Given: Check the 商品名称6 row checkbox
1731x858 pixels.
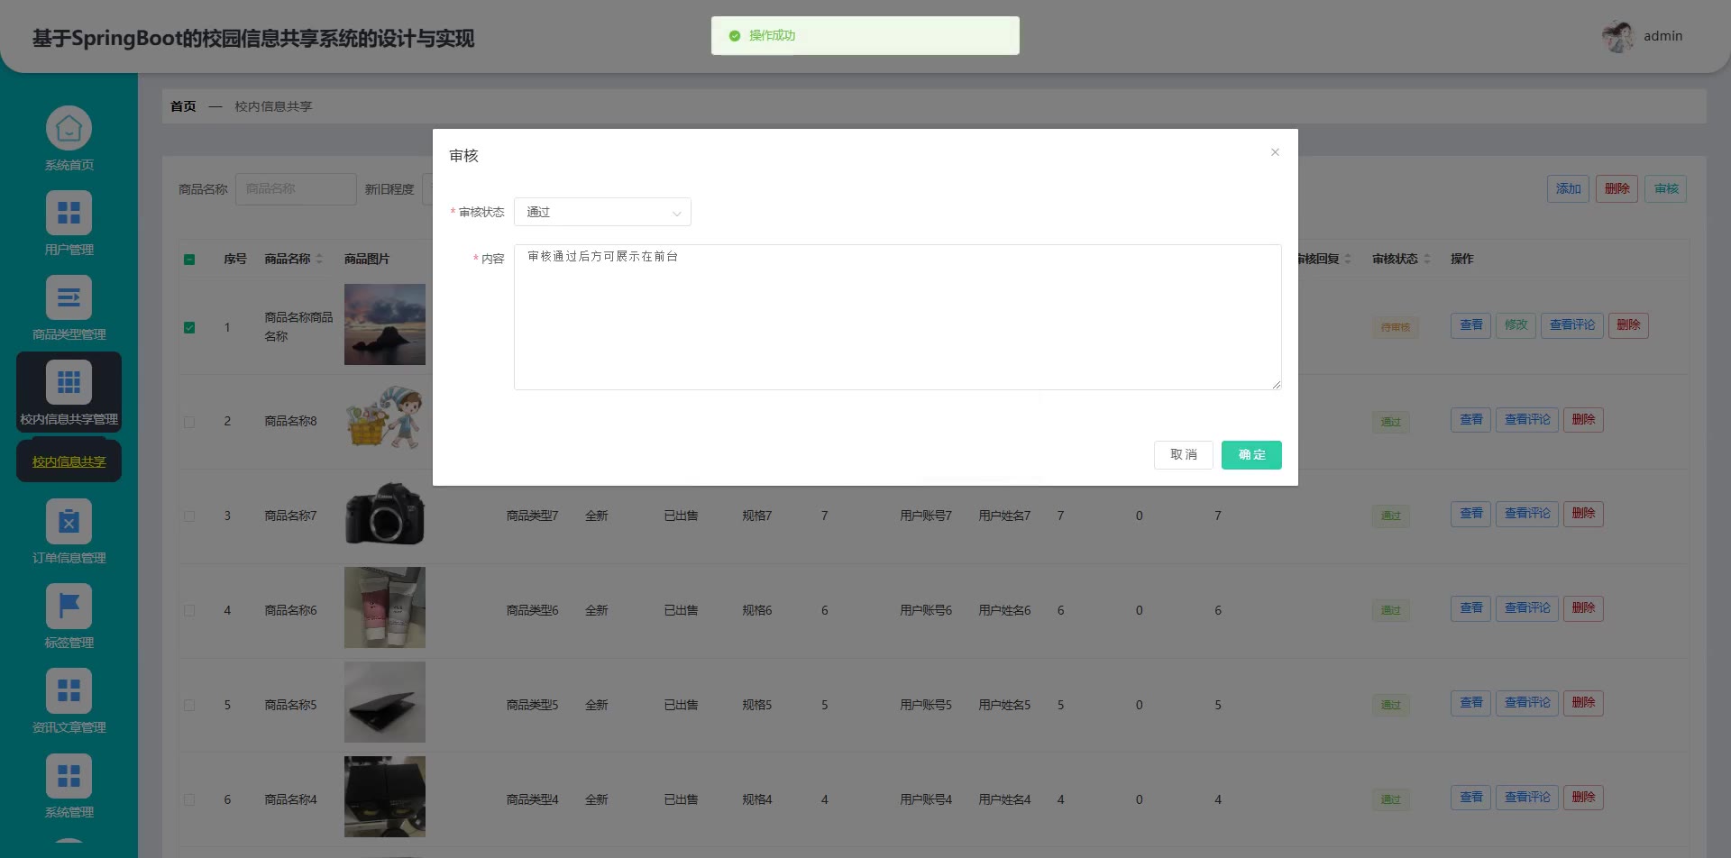Looking at the screenshot, I should [x=189, y=611].
